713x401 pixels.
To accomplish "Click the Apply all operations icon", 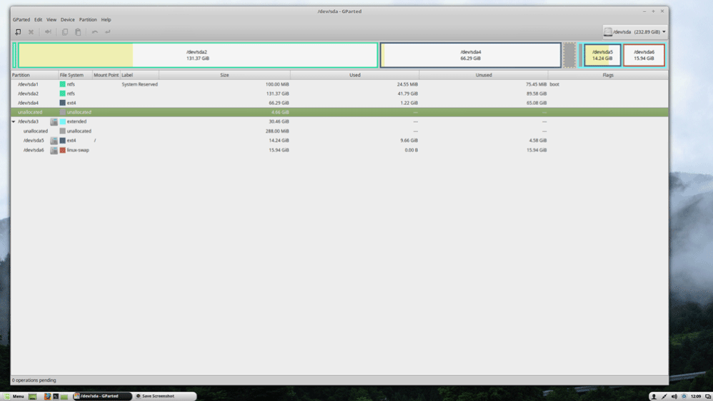I will click(108, 32).
